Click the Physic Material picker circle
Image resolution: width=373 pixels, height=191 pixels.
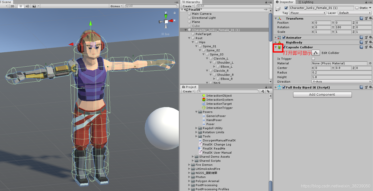(371, 63)
